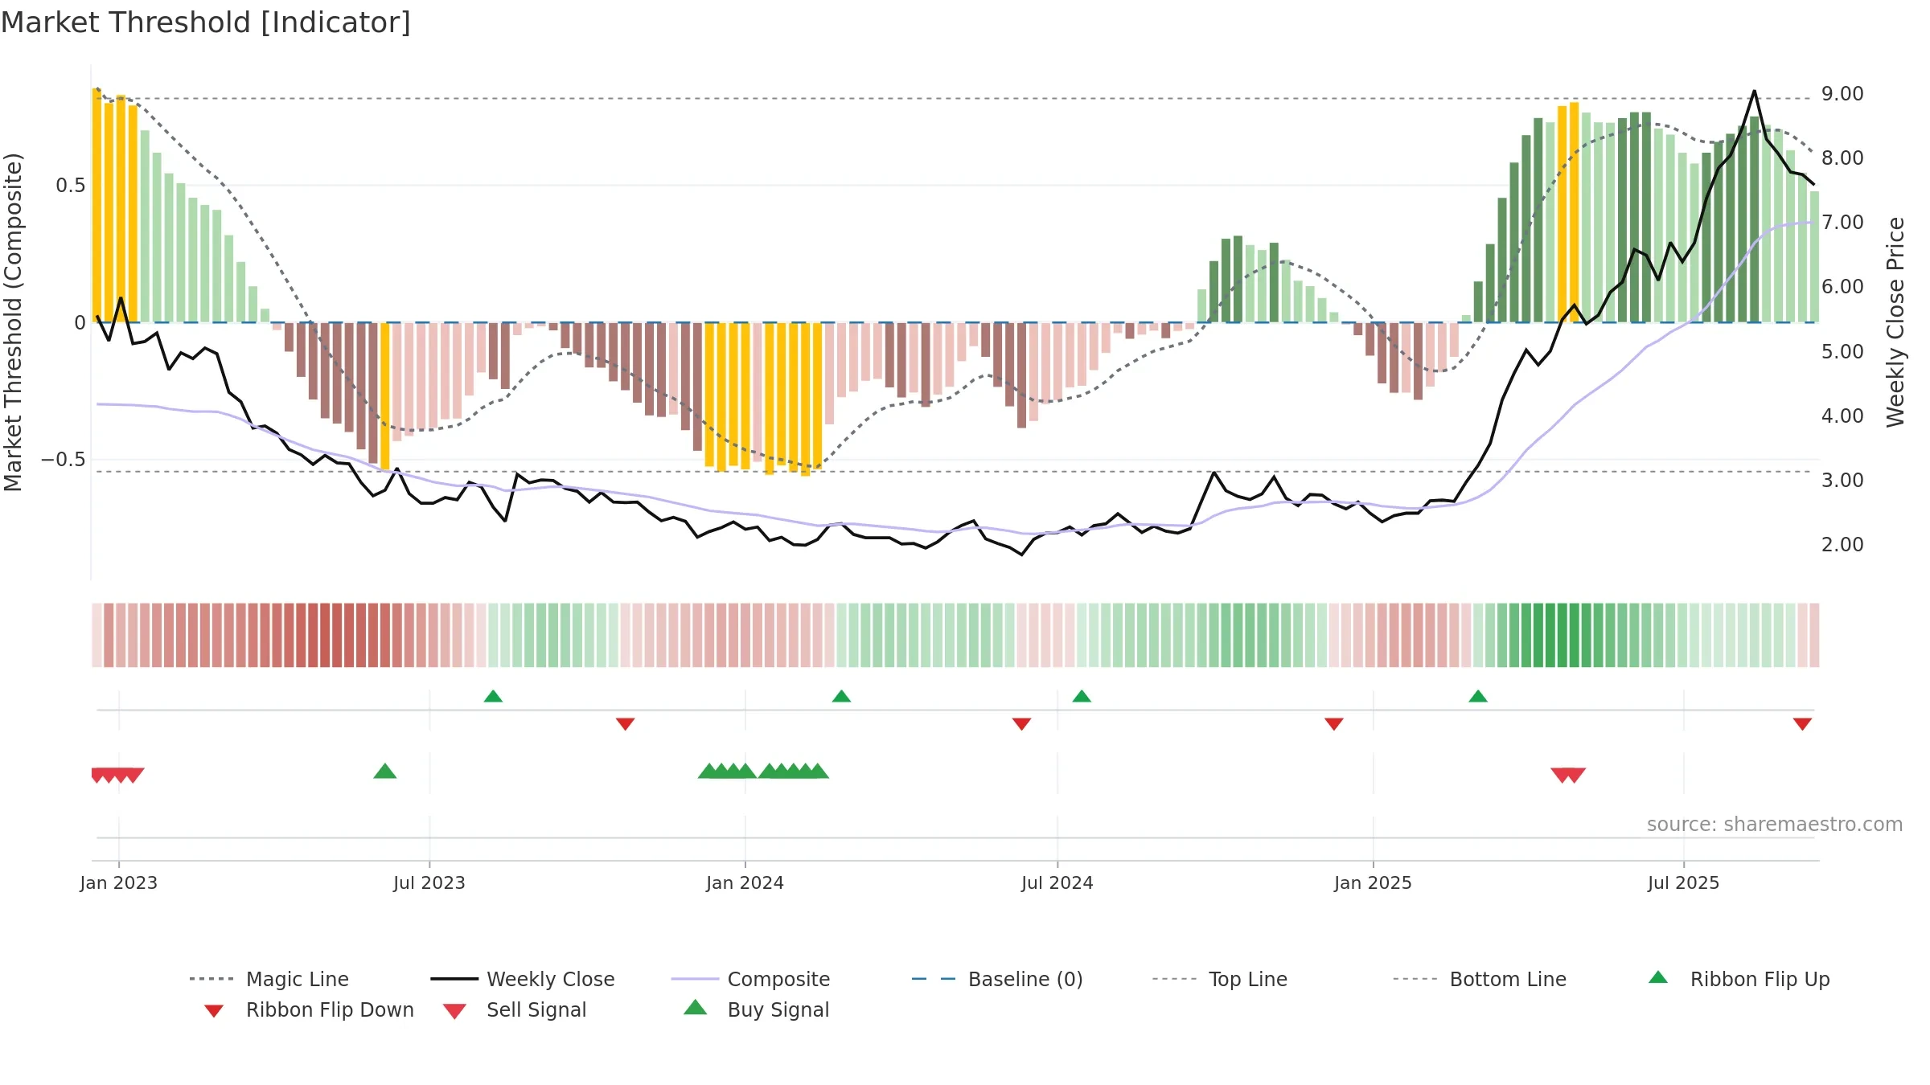The width and height of the screenshot is (1930, 1085).
Task: Click the 8.00 price axis tick
Action: pyautogui.click(x=1842, y=158)
